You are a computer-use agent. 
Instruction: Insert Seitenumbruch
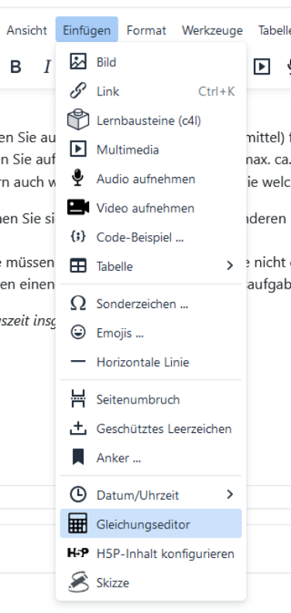pyautogui.click(x=151, y=399)
